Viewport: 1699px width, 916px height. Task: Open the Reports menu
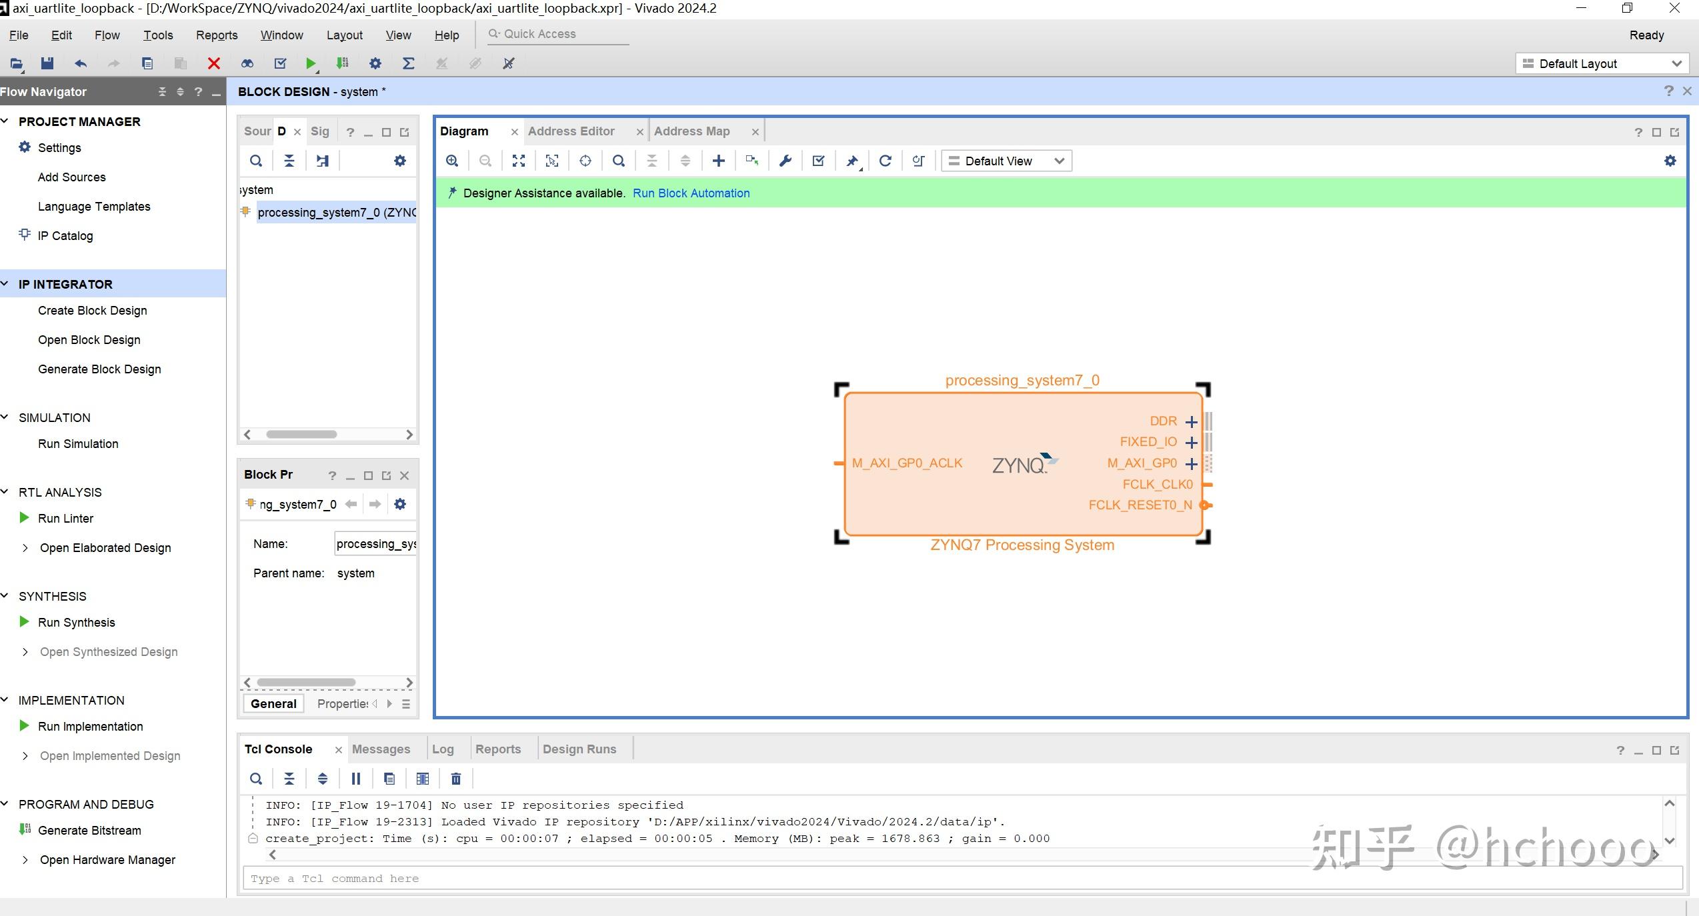[x=216, y=35]
